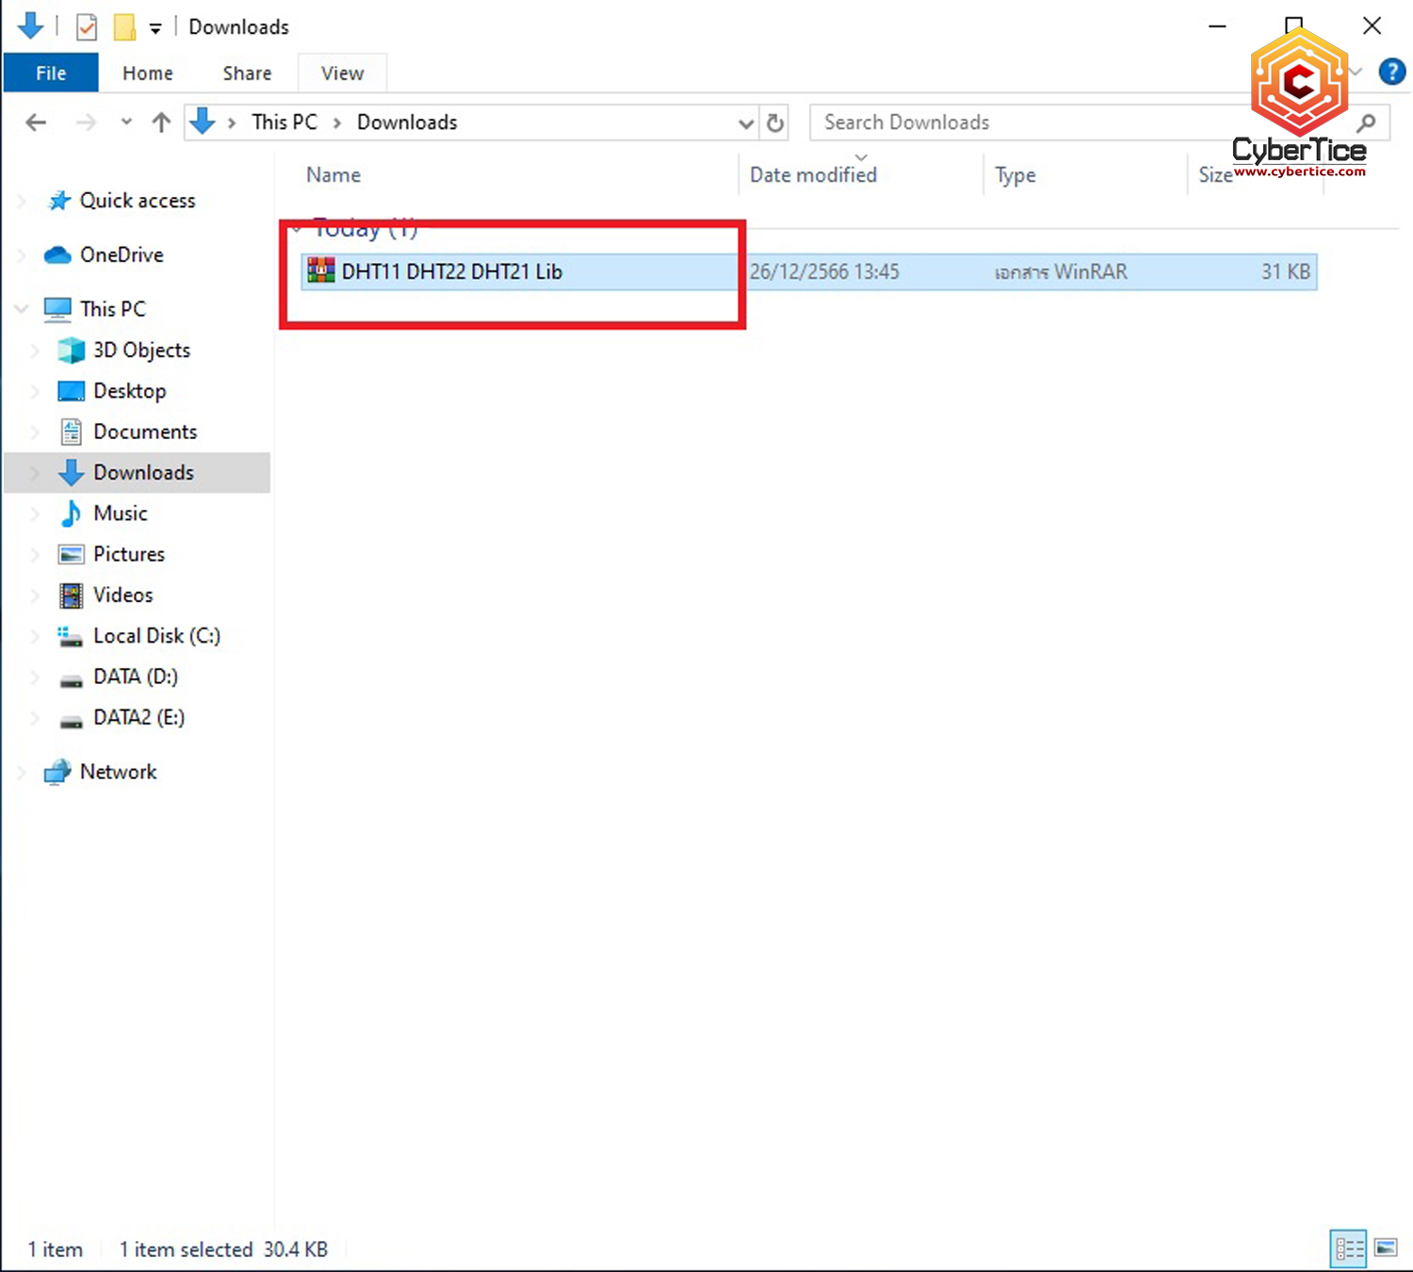Sort files by Date modified column
Image resolution: width=1413 pixels, height=1272 pixels.
pyautogui.click(x=813, y=175)
